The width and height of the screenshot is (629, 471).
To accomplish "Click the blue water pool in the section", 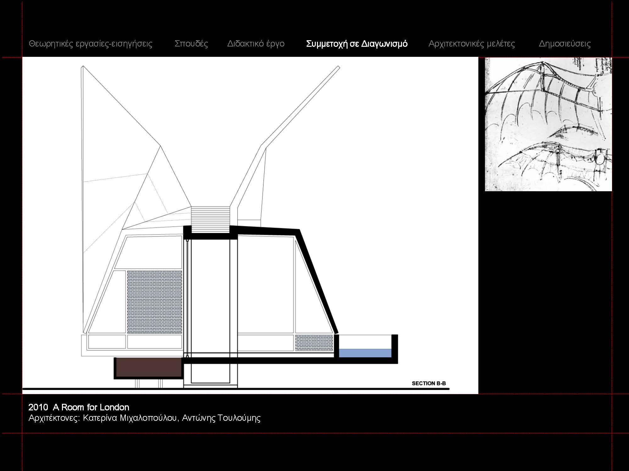I will tap(365, 353).
